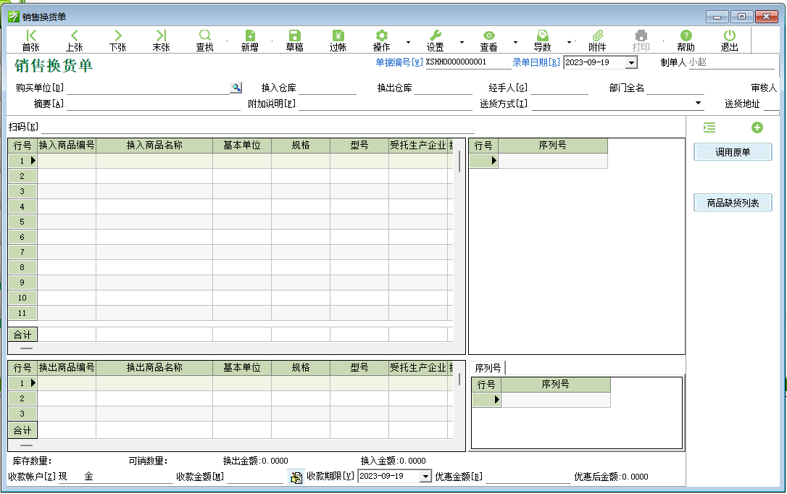Expand the 送货方式 combo box
787x494 pixels.
[699, 104]
